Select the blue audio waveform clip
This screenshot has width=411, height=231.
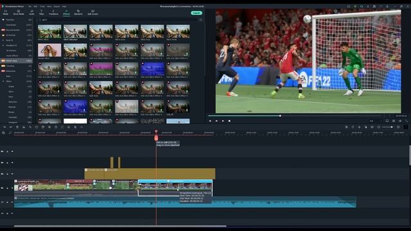tap(185, 202)
